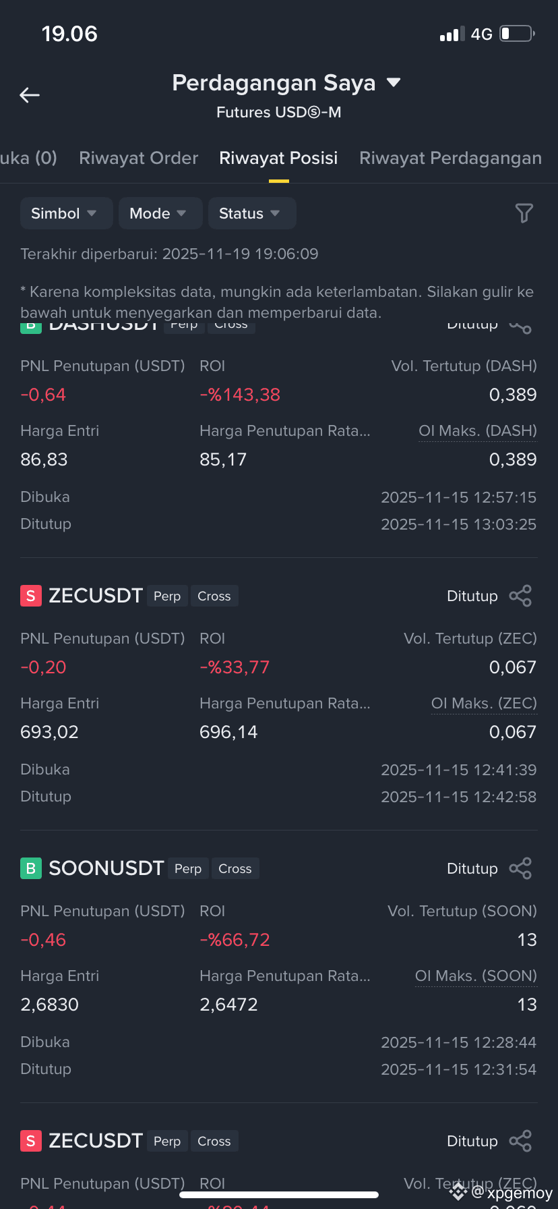Switch to Riwayat Perdagangan tab
The image size is (558, 1209).
click(451, 158)
